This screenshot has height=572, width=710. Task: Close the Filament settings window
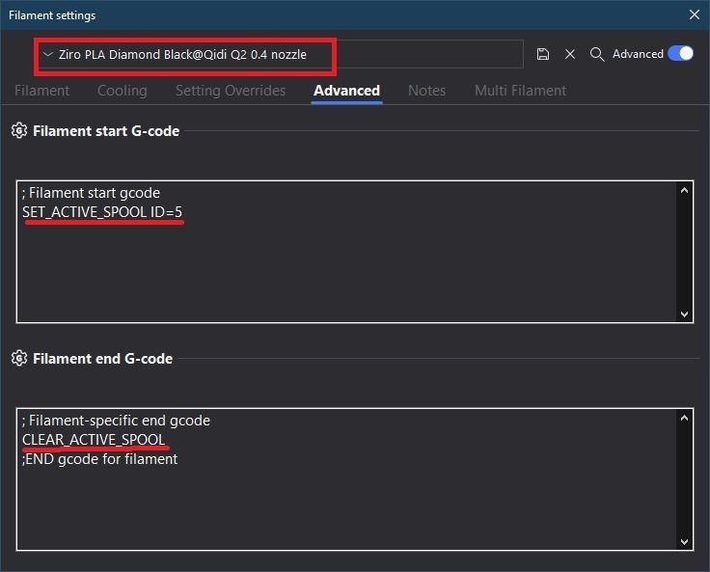[x=695, y=14]
